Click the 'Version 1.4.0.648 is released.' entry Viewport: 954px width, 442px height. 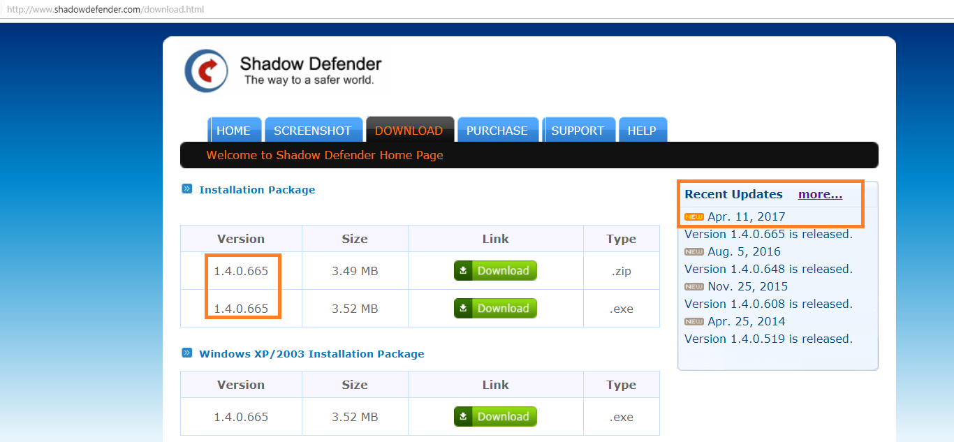click(x=768, y=270)
